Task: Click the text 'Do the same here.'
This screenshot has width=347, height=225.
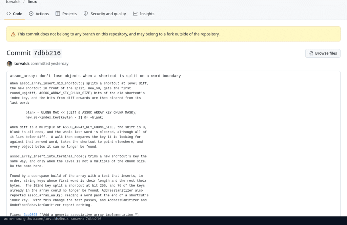Action: click(x=26, y=166)
